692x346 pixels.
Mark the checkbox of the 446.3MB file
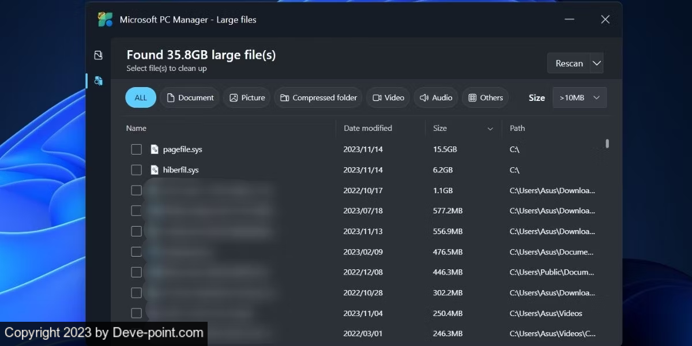coord(136,272)
